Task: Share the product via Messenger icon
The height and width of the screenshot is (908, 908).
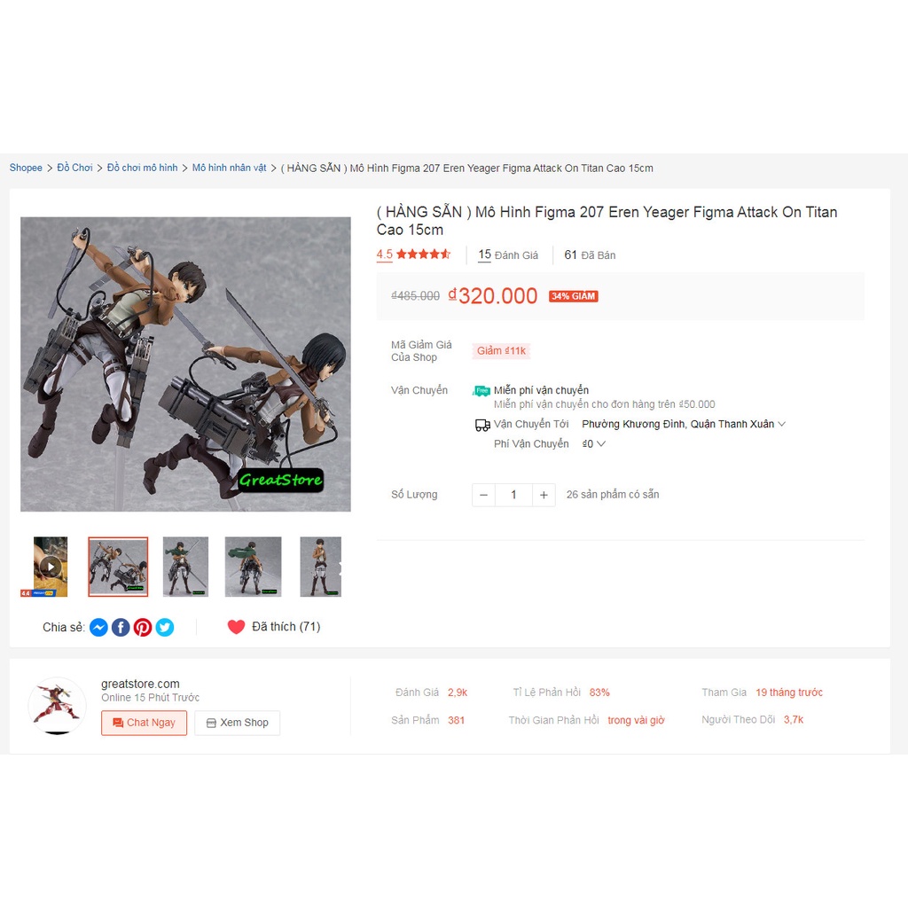Action: (x=98, y=627)
